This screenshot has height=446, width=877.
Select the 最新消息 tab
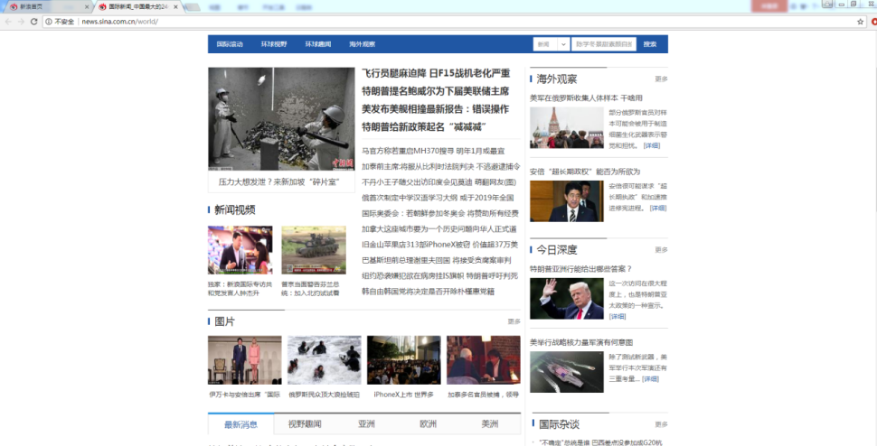coord(241,424)
